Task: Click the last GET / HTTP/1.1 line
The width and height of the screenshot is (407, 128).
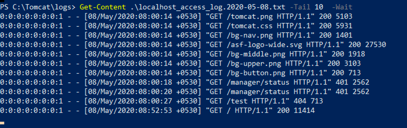Action: point(157,110)
